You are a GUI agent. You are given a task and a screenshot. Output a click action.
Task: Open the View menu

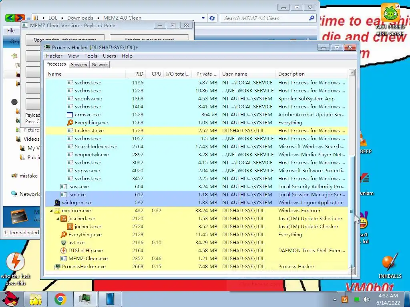[x=74, y=56]
